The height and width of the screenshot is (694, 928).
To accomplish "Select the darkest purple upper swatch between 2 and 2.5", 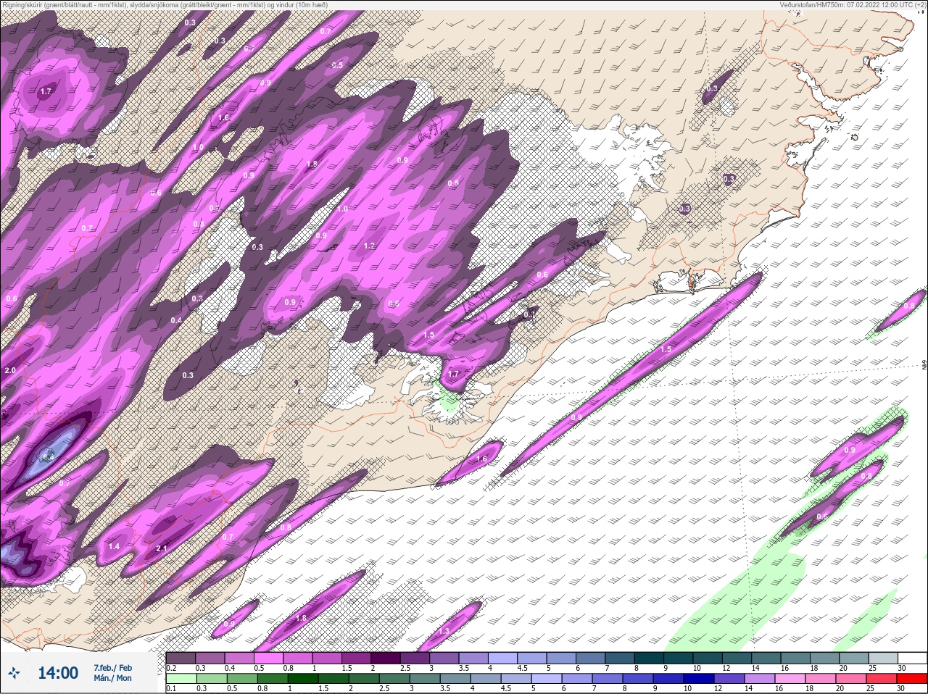I will click(386, 658).
